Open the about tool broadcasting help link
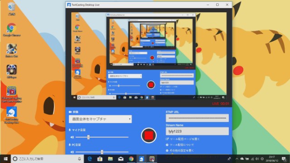This screenshot has width=290, height=163. pyautogui.click(x=180, y=145)
